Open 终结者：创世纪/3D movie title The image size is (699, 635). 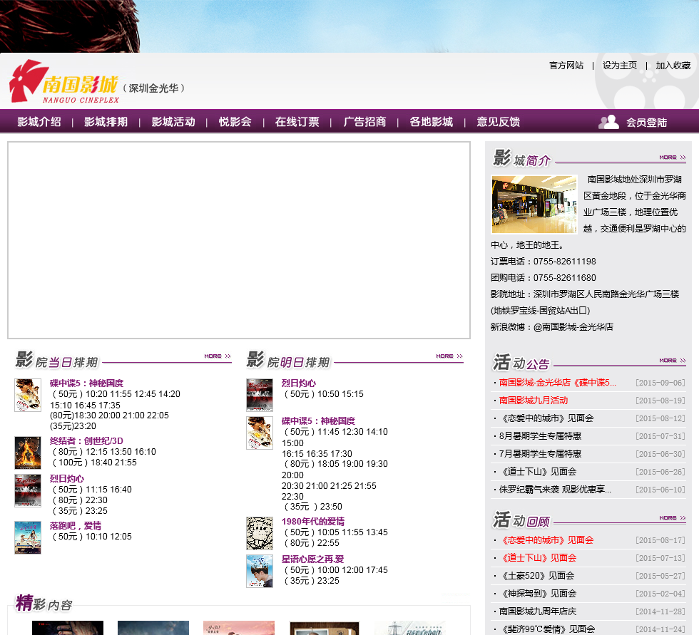tap(86, 441)
